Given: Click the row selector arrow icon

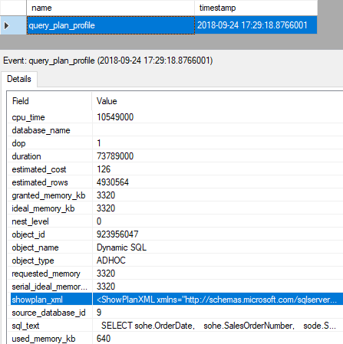Looking at the screenshot, I should pos(7,25).
